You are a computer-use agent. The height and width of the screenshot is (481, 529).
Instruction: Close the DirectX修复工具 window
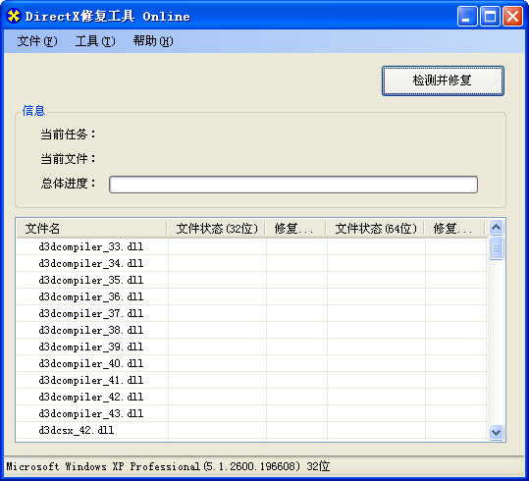pos(512,16)
